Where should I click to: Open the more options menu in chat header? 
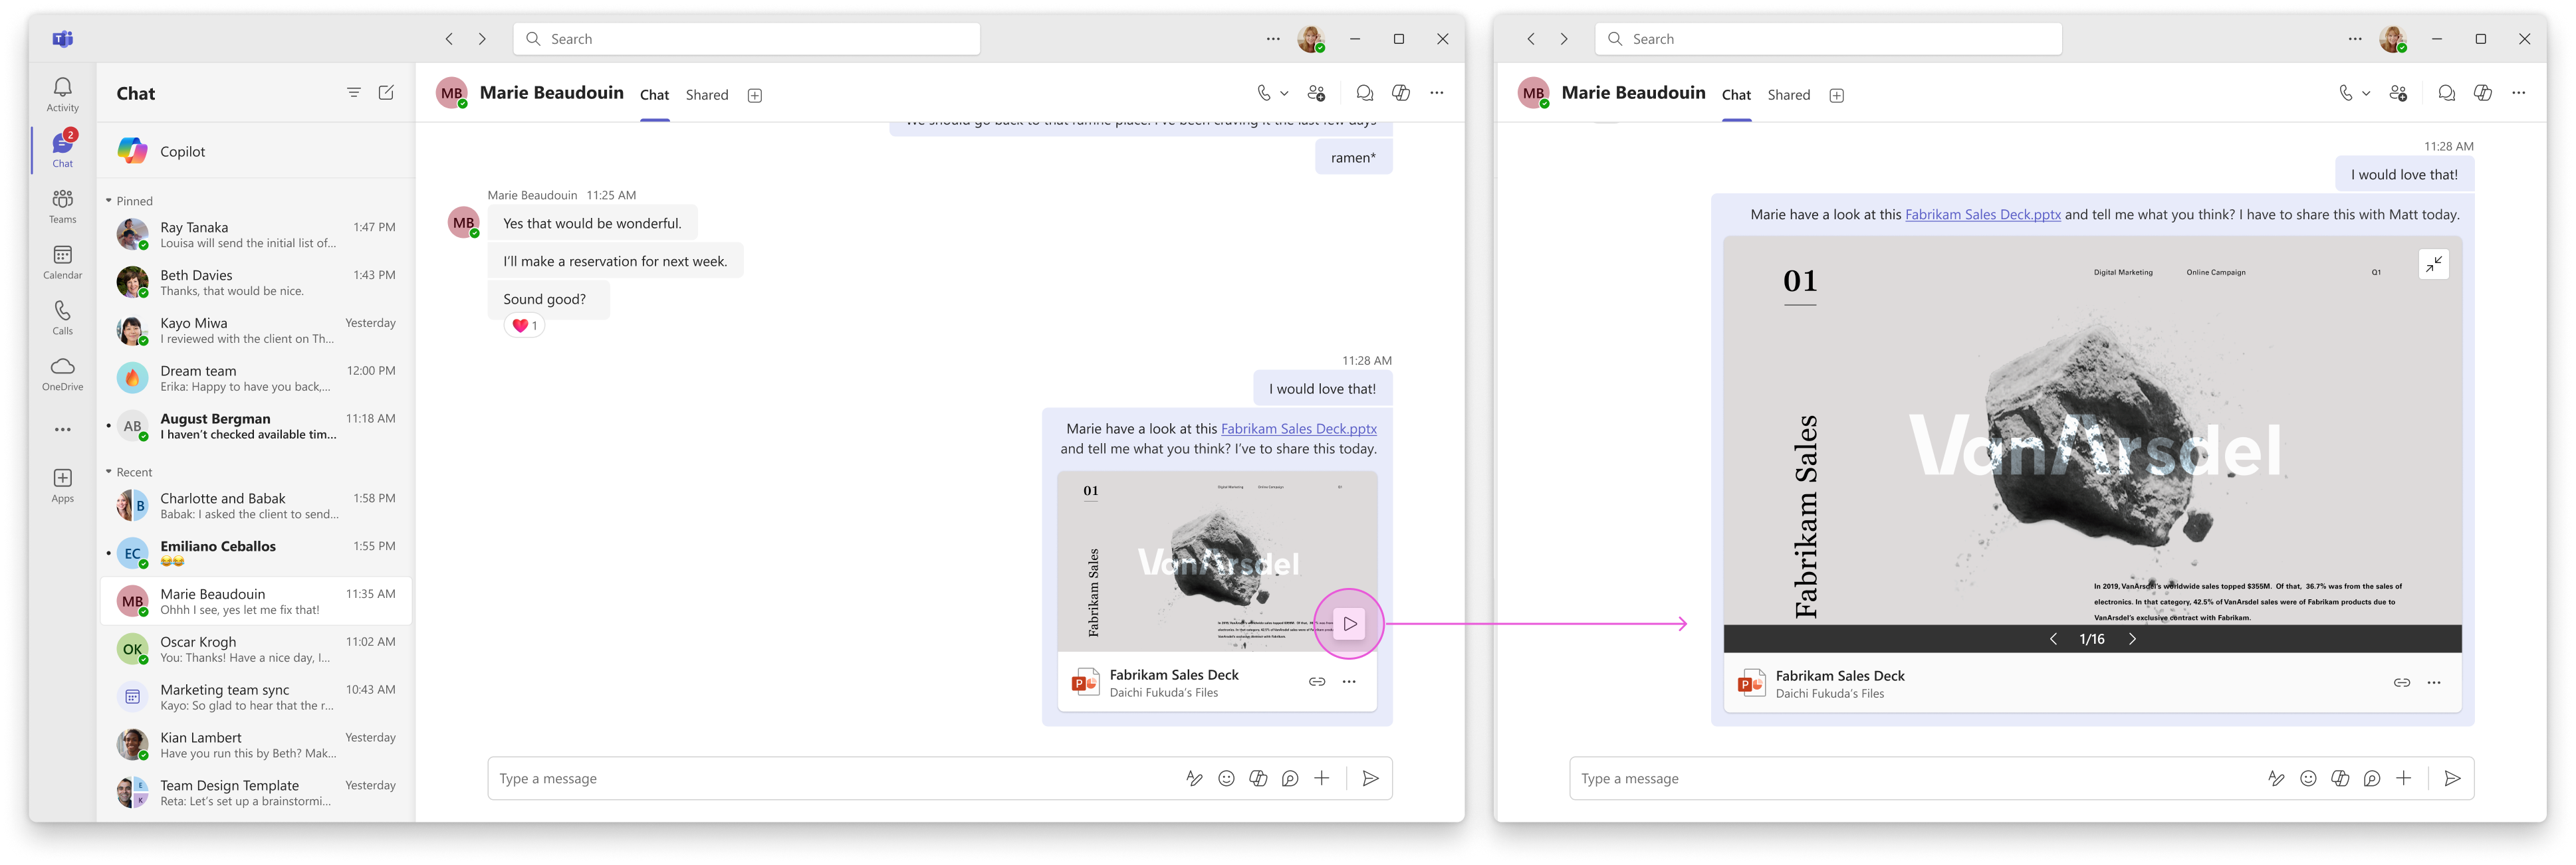click(x=1437, y=92)
